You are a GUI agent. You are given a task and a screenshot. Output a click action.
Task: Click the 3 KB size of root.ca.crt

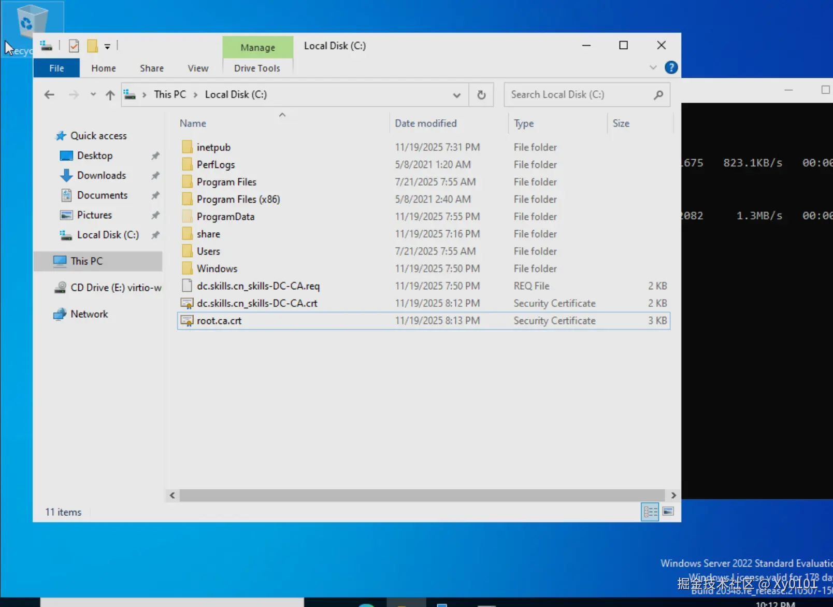(x=657, y=321)
